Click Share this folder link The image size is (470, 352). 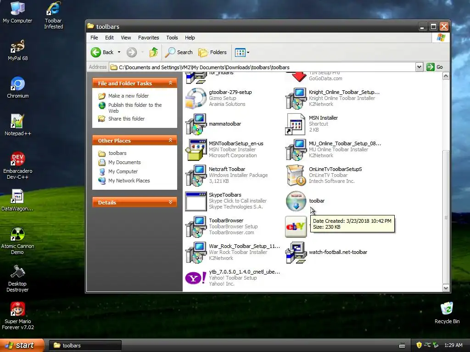[x=126, y=119]
